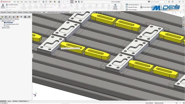Click the Search Commands field
185x104 pixels.
point(157,2)
